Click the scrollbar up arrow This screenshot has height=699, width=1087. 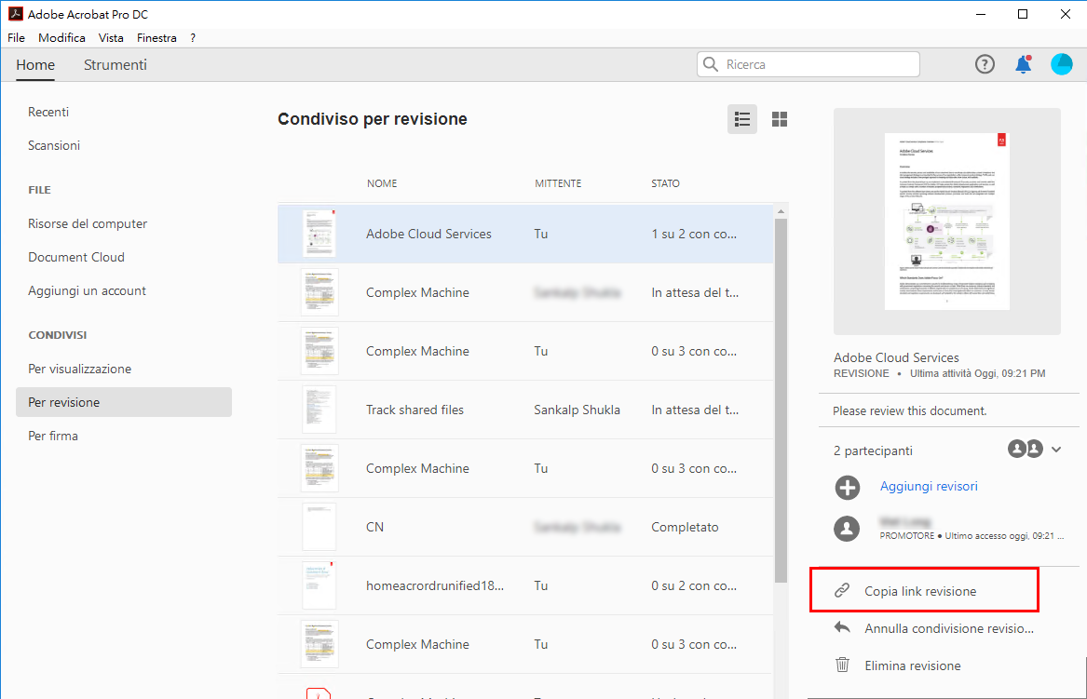(781, 211)
